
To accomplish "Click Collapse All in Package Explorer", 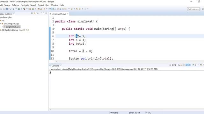I will [x=32, y=13].
